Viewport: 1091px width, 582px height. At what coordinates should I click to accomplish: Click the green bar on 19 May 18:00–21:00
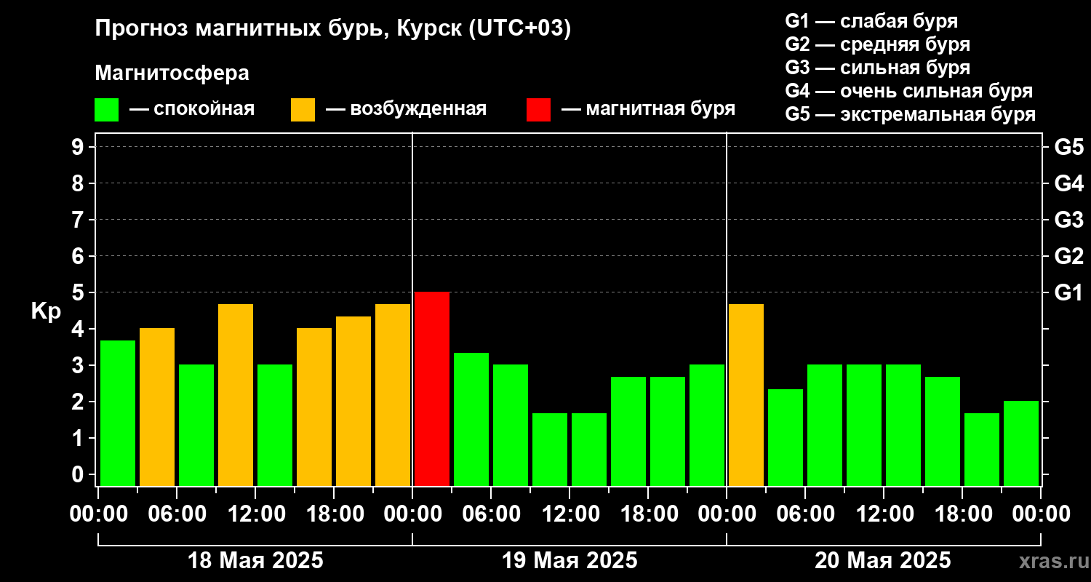pos(668,431)
